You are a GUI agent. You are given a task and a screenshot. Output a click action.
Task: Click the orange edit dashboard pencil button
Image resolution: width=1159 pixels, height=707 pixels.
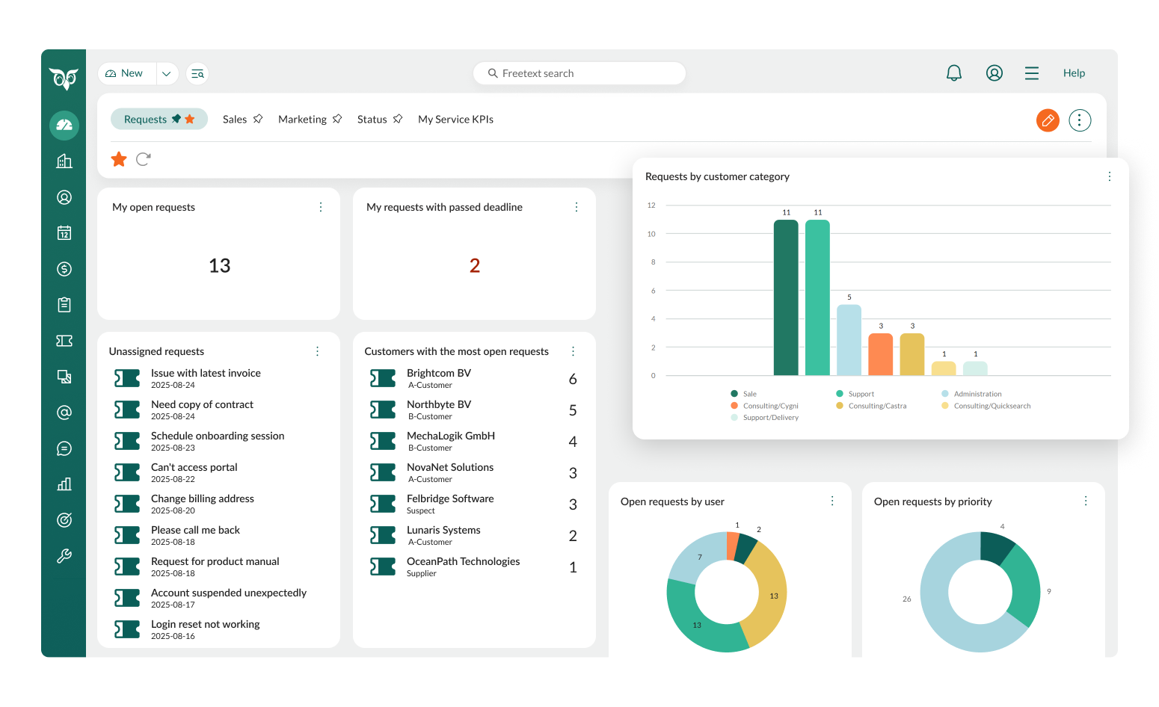(1048, 120)
